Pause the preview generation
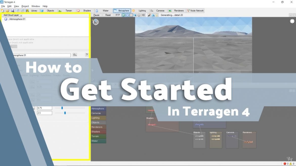Viewport: 296px width, 166px height. [96, 15]
